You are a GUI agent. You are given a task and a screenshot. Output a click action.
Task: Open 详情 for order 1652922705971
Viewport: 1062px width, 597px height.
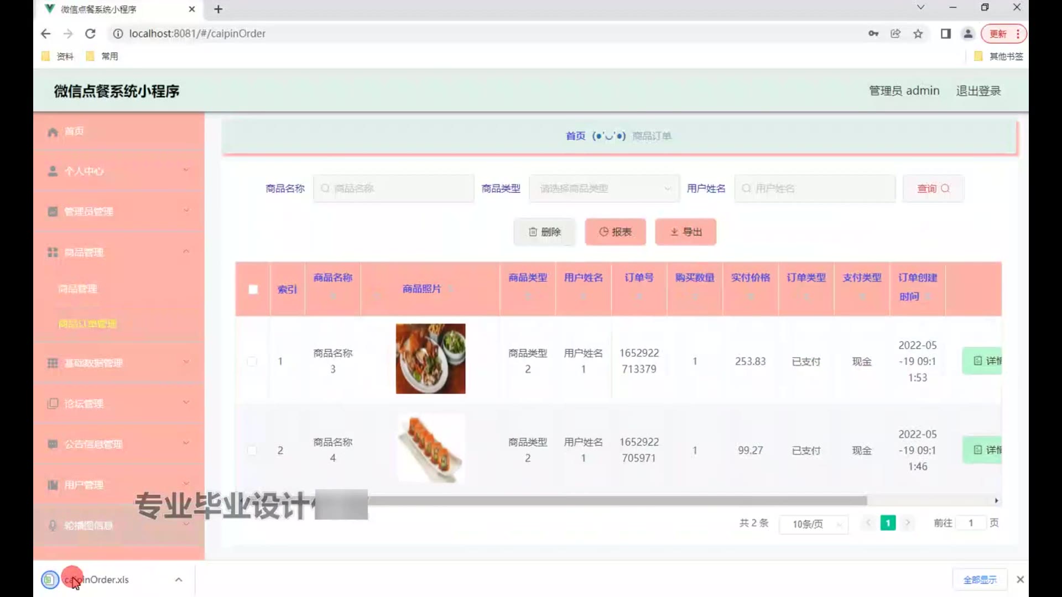[982, 450]
